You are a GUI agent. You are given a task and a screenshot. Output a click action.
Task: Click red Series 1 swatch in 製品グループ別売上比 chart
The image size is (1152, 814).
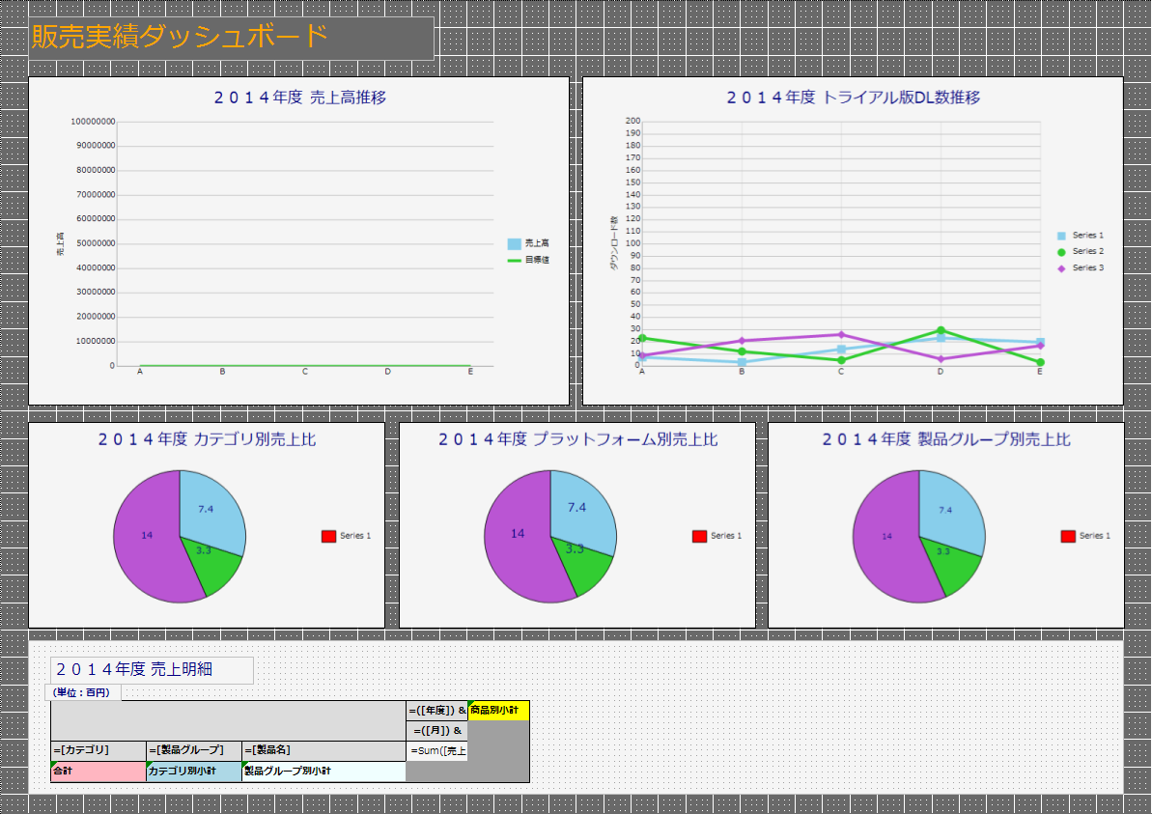click(x=1068, y=536)
